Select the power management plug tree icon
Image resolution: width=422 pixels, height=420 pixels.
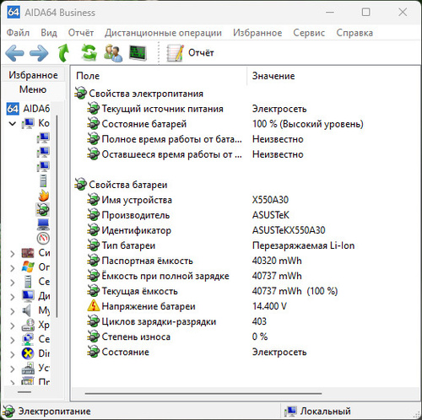pos(43,209)
